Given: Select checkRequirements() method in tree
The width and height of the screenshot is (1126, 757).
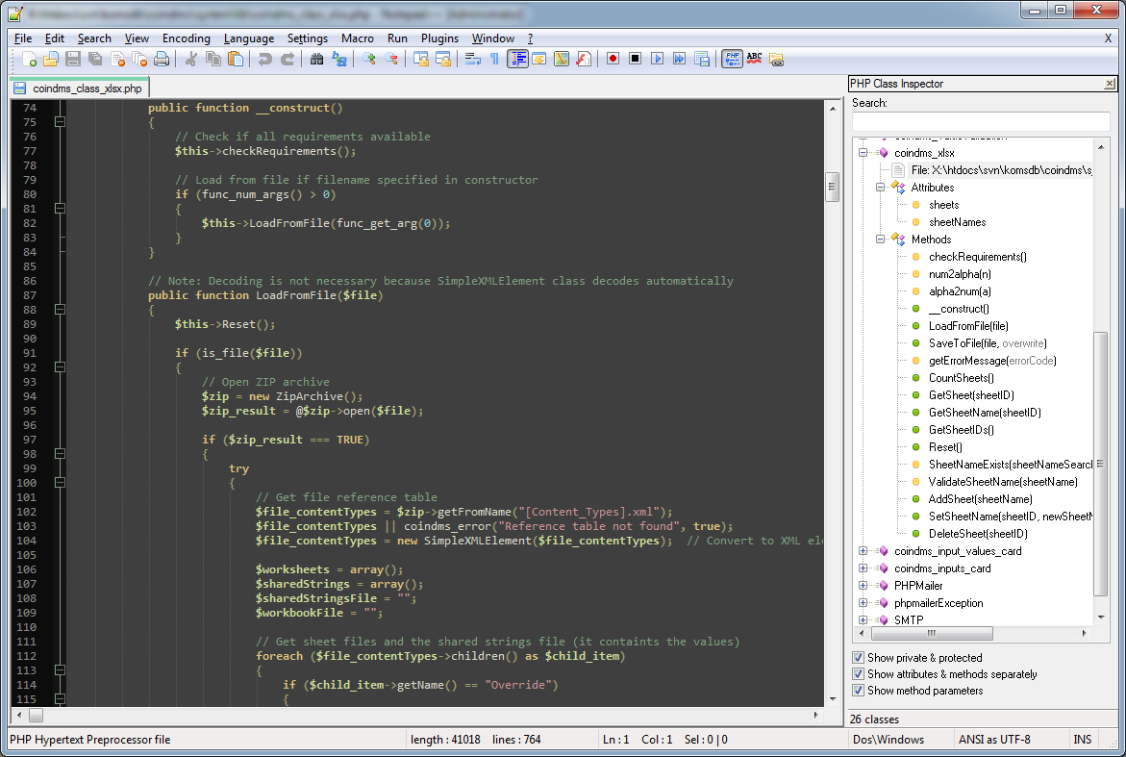Looking at the screenshot, I should 977,257.
